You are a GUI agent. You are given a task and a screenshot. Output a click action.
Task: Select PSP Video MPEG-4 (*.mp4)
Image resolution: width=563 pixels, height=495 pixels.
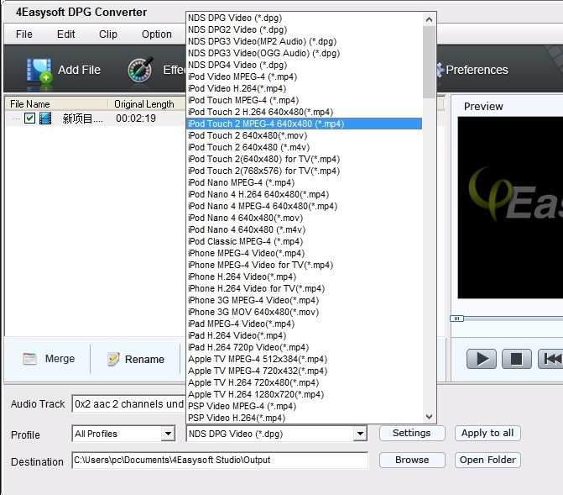coord(304,406)
